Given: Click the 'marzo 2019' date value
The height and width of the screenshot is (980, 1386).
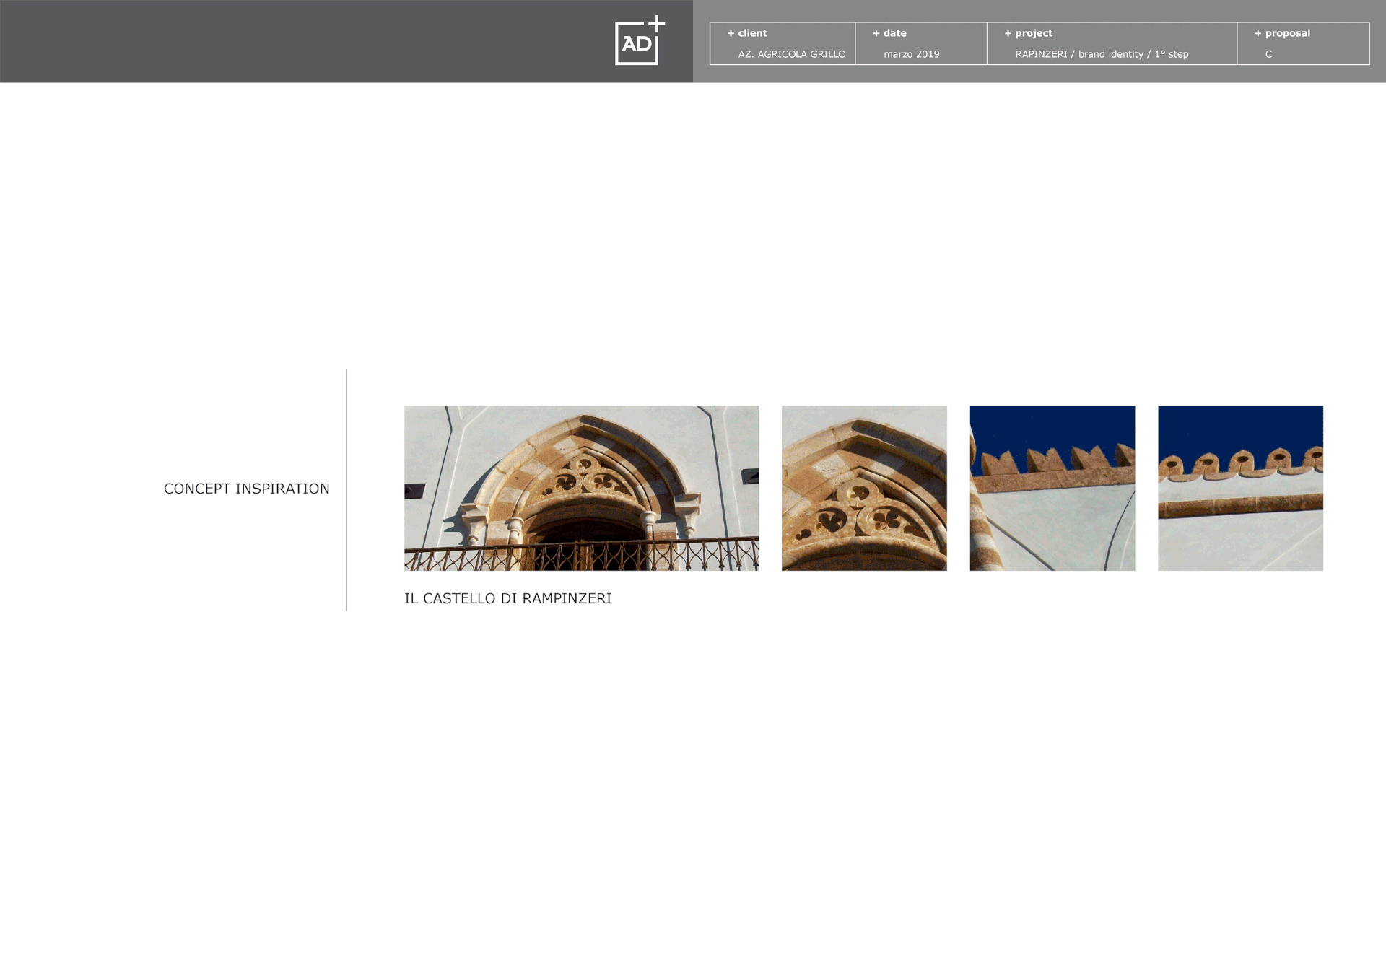Looking at the screenshot, I should coord(912,54).
